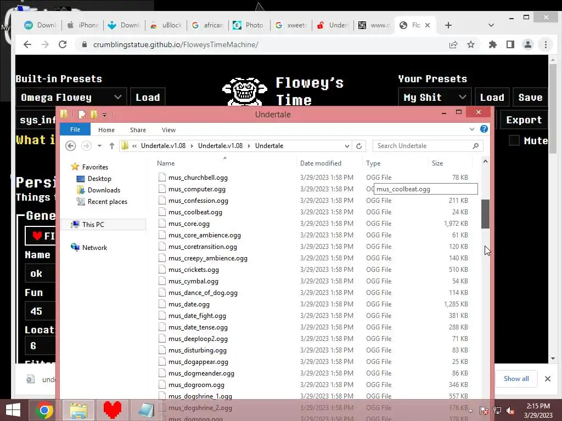The image size is (562, 421).
Task: Open the Share ribbon tab
Action: [x=138, y=129]
